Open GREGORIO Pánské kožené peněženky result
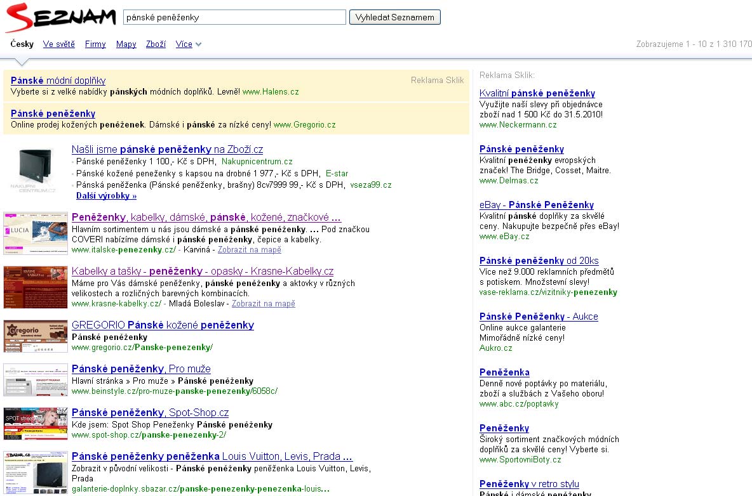The height and width of the screenshot is (496, 752). (163, 325)
